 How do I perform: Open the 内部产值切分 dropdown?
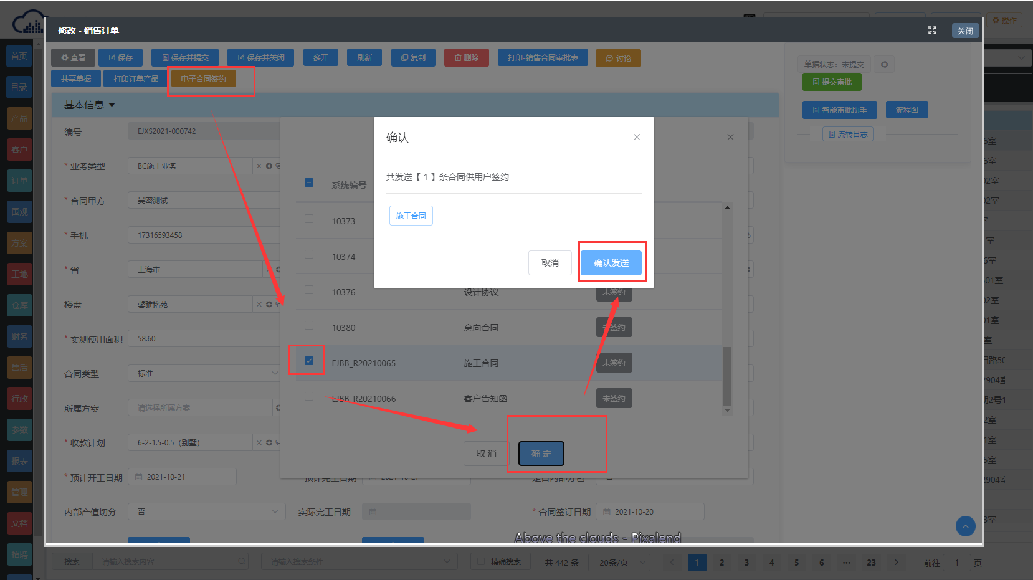206,511
